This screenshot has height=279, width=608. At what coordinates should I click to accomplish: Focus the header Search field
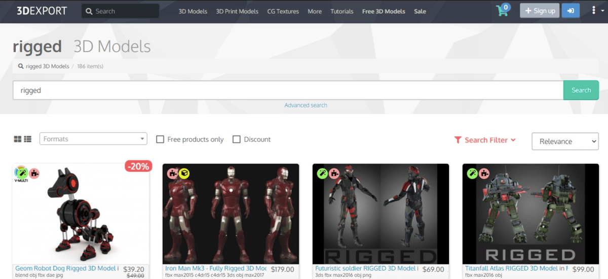120,11
